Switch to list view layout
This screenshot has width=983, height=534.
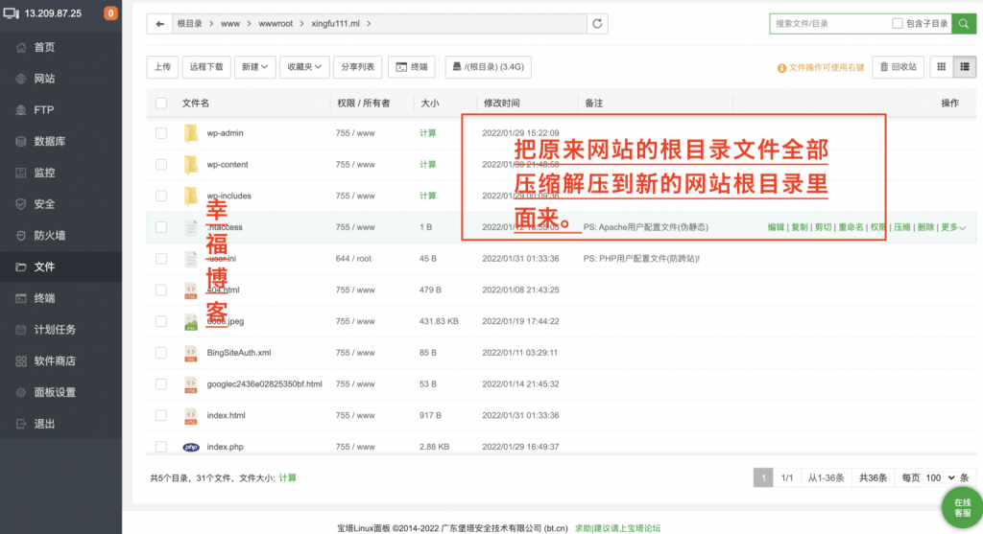coord(965,67)
